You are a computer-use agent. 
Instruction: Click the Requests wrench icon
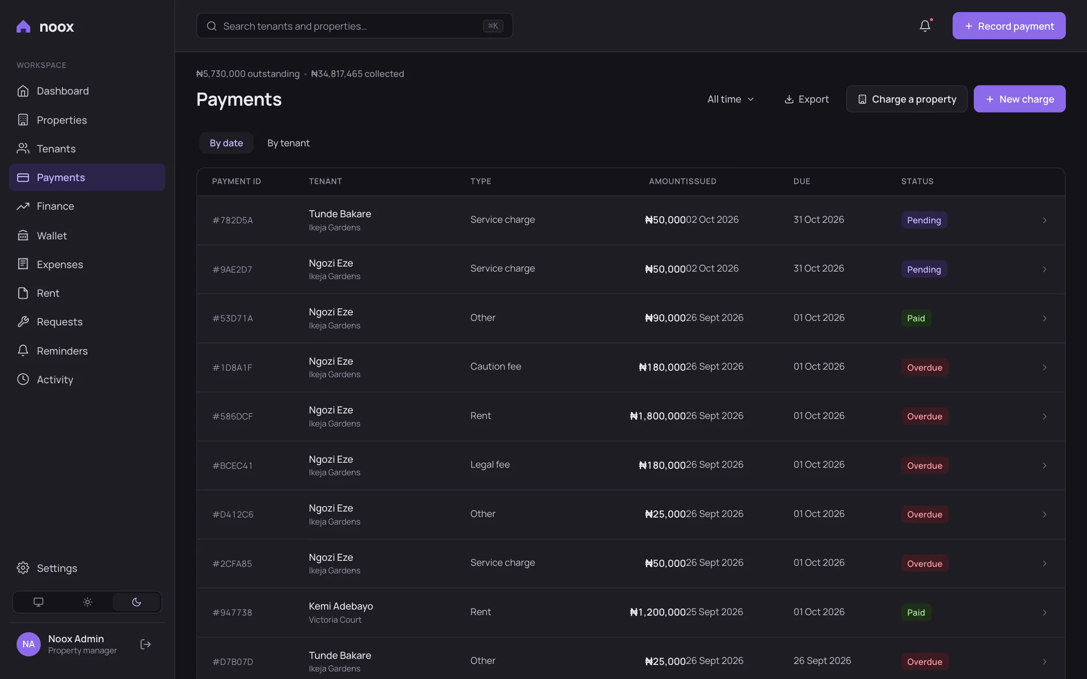point(23,321)
